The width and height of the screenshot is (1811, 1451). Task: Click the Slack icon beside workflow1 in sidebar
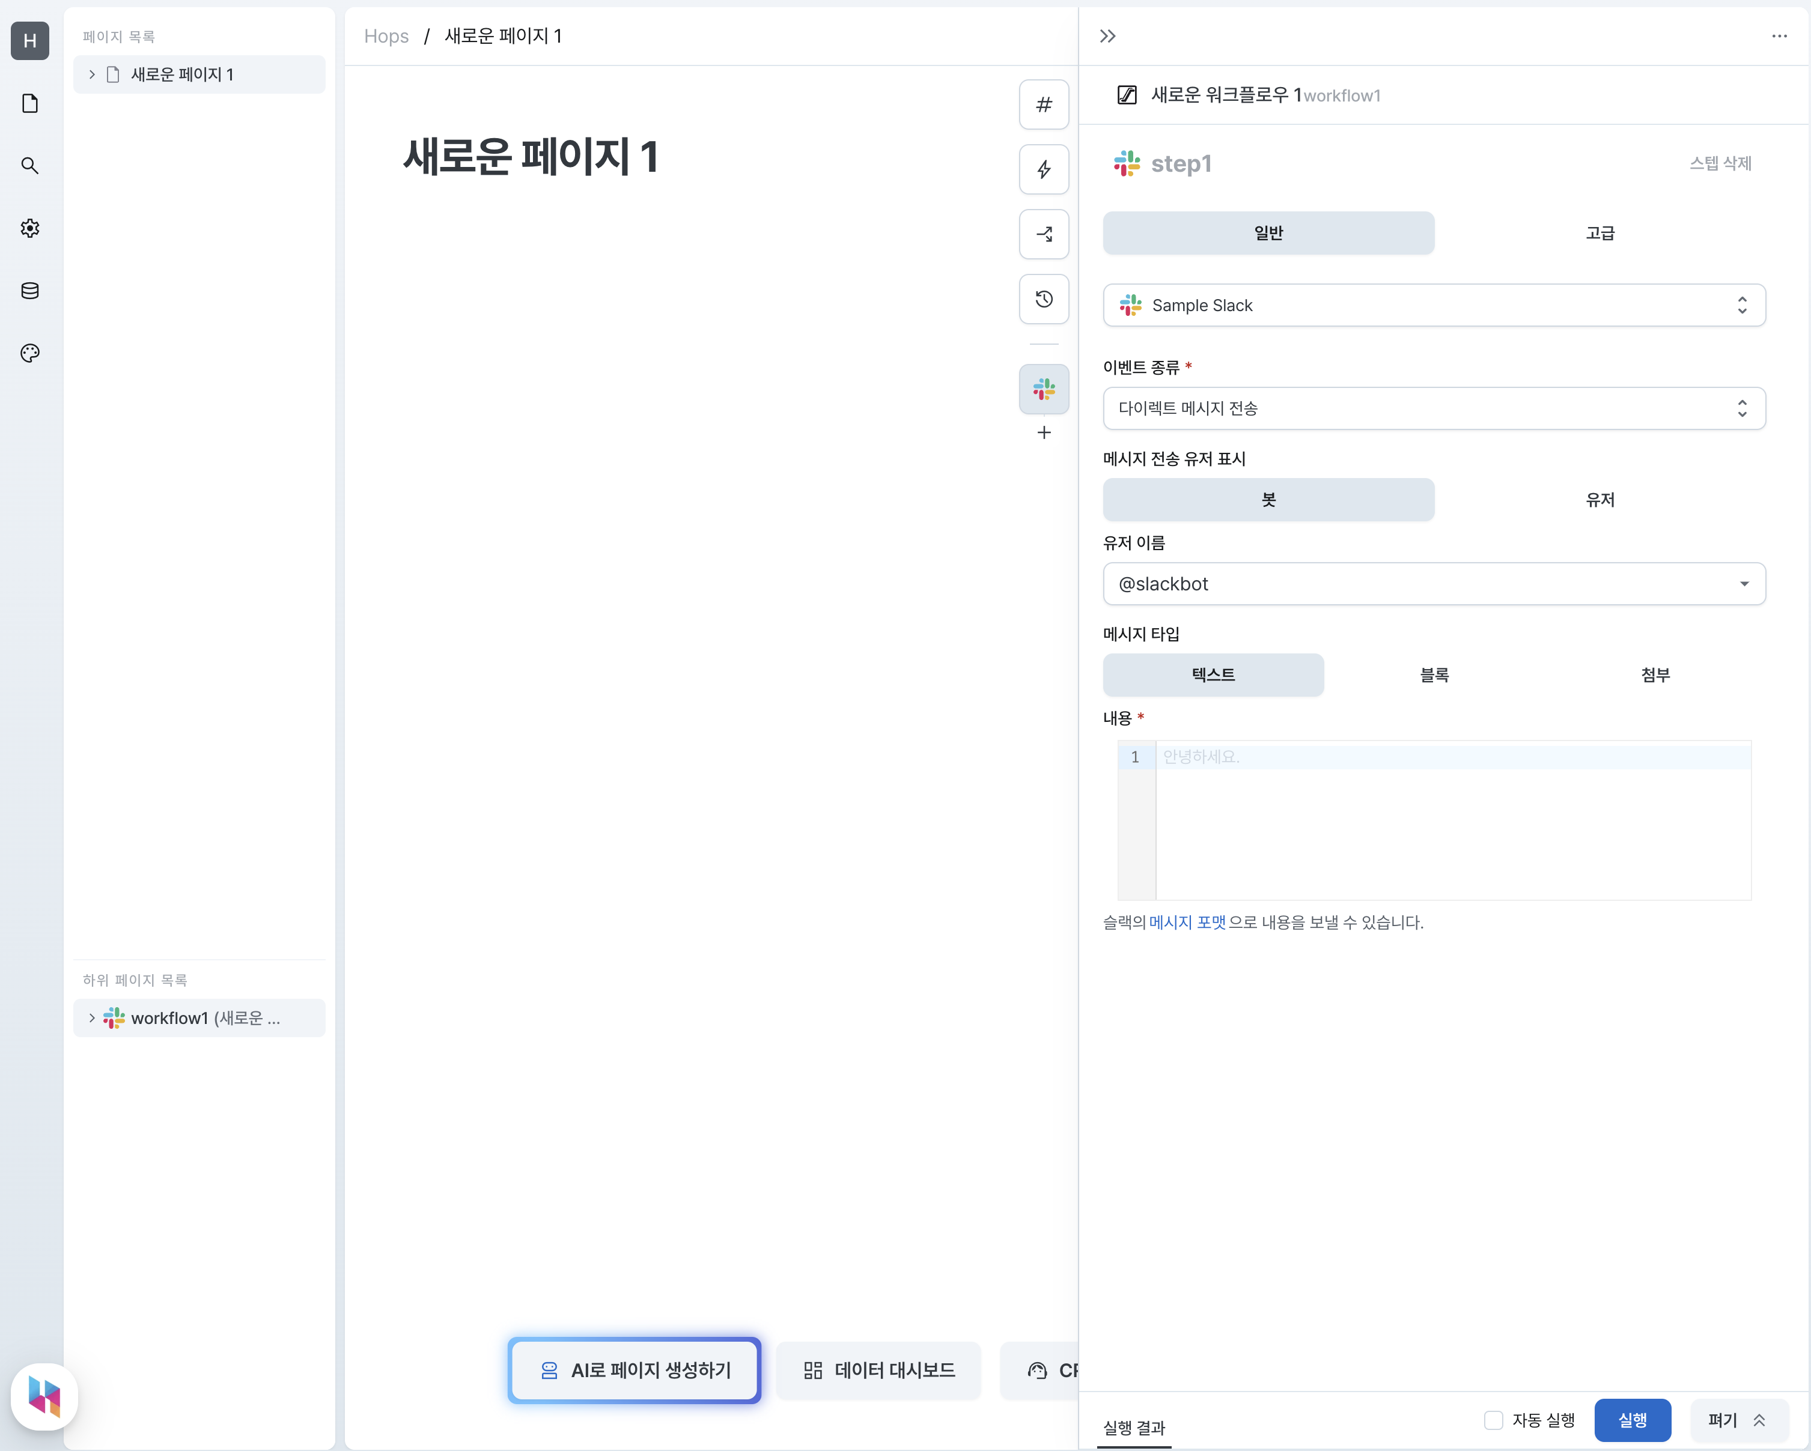pyautogui.click(x=114, y=1018)
